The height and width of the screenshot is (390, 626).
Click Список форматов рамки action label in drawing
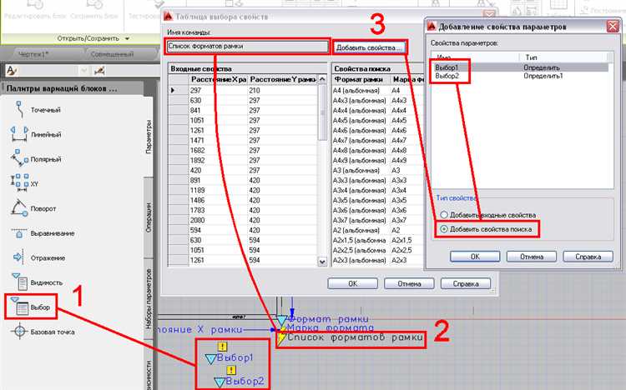coord(355,337)
